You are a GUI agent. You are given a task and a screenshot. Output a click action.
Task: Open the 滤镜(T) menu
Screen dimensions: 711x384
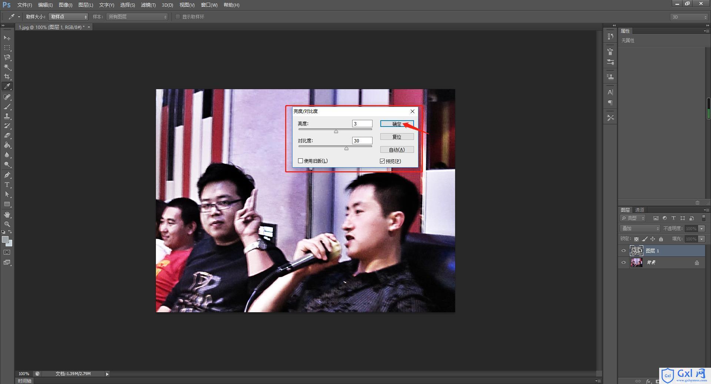coord(148,5)
